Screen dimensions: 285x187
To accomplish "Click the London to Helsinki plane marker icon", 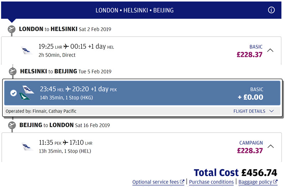I will pyautogui.click(x=11, y=29).
